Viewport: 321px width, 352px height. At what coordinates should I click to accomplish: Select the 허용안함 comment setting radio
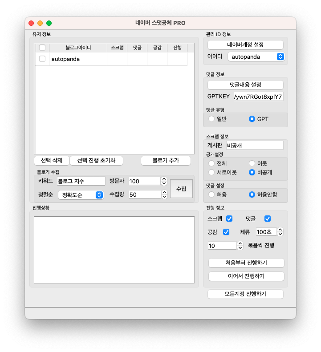click(252, 194)
